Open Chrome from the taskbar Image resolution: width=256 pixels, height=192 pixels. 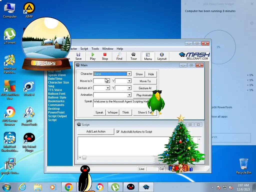(68, 187)
